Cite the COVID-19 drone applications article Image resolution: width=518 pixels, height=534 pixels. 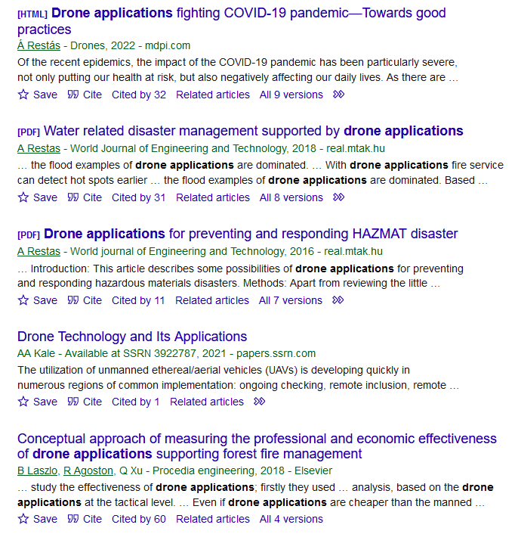[85, 95]
